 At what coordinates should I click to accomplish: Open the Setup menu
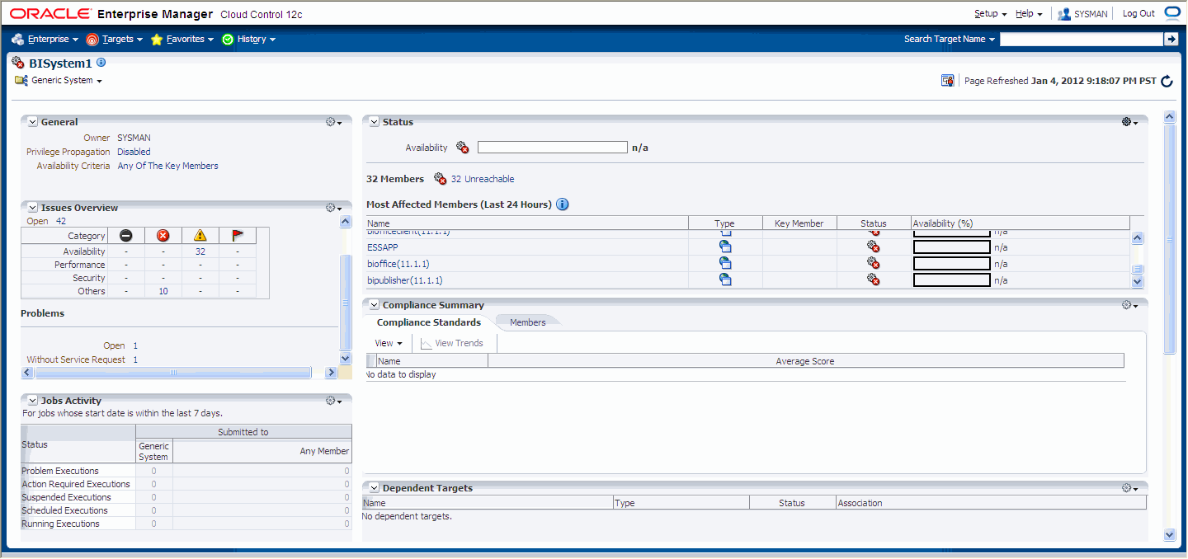tap(990, 14)
